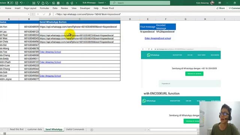240x135 pixels.
Task: Click the Filter funnel icon in title bar
Action: tap(38, 3)
